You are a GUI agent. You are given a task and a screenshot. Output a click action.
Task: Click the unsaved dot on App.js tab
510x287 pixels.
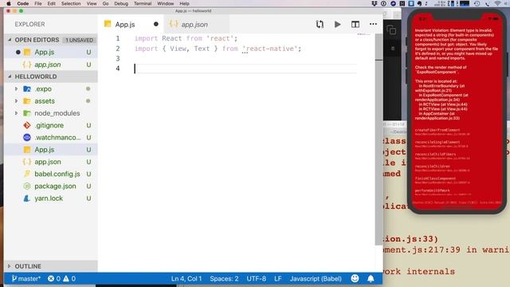coord(156,24)
